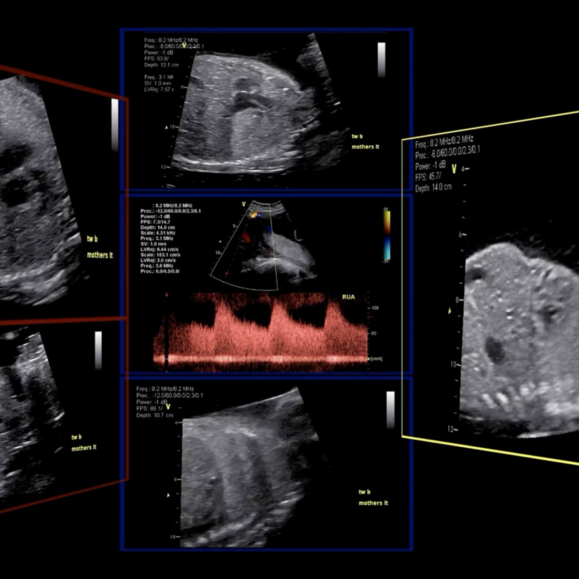This screenshot has height=579, width=579.
Task: Click "Power: -1 dB" in the yellow-framed panel
Action: tap(430, 166)
